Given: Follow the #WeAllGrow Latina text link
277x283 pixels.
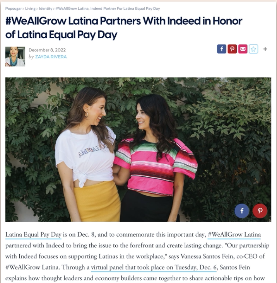Looking at the screenshot, I should click(x=234, y=235).
